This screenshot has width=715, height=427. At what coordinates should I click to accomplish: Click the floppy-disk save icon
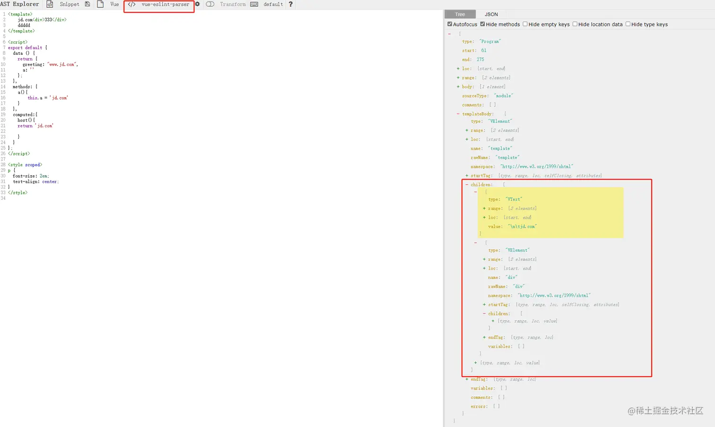[x=87, y=4]
